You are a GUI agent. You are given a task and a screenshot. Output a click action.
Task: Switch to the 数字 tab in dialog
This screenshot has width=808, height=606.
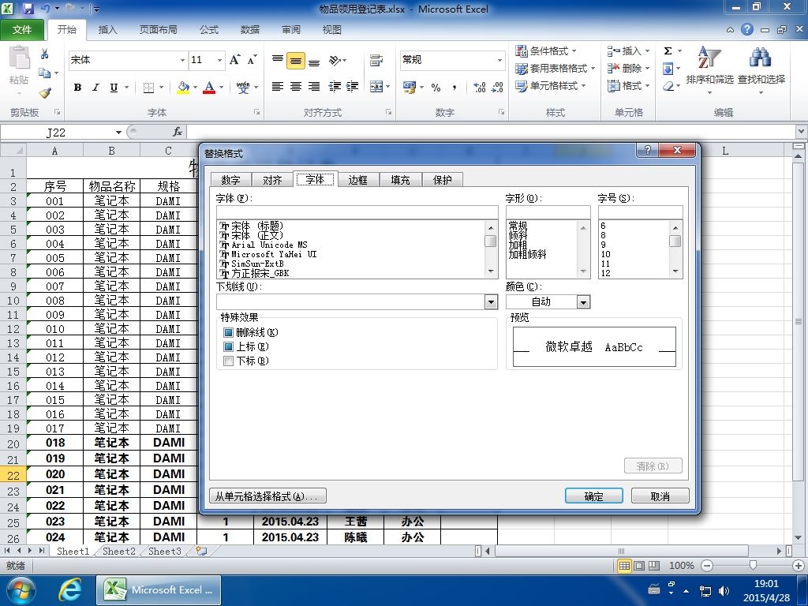230,180
